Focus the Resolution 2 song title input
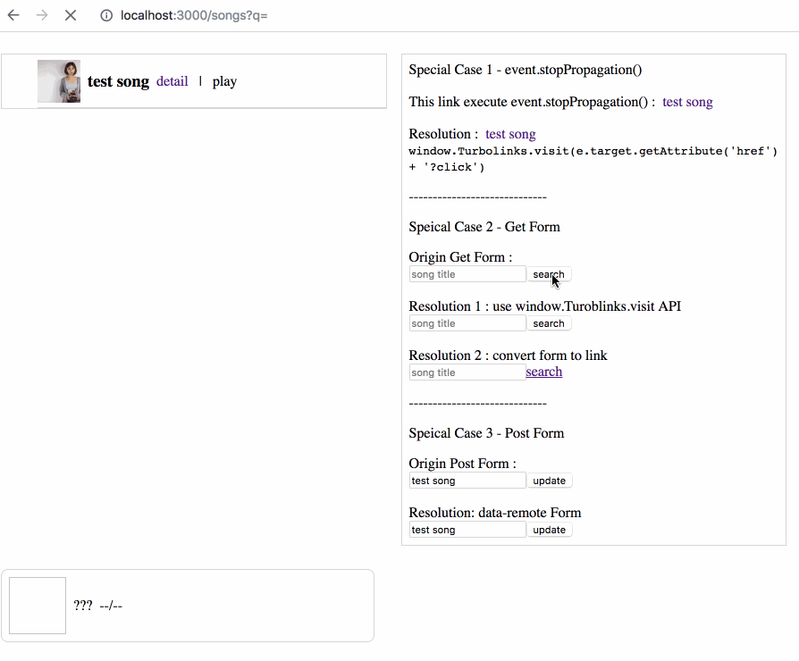The height and width of the screenshot is (661, 799). point(467,372)
